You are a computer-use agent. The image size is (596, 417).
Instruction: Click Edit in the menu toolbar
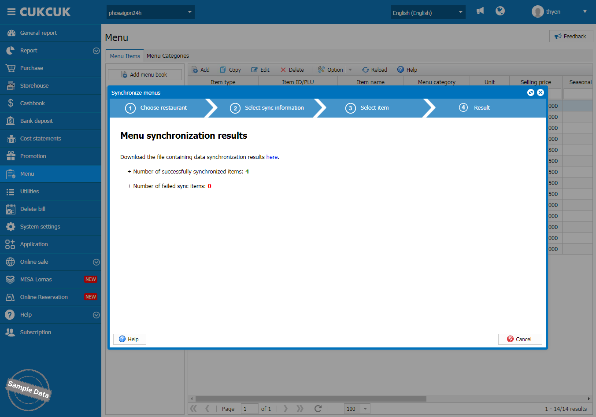(x=260, y=70)
